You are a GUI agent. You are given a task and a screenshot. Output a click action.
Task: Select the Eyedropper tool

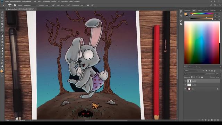click(2, 27)
